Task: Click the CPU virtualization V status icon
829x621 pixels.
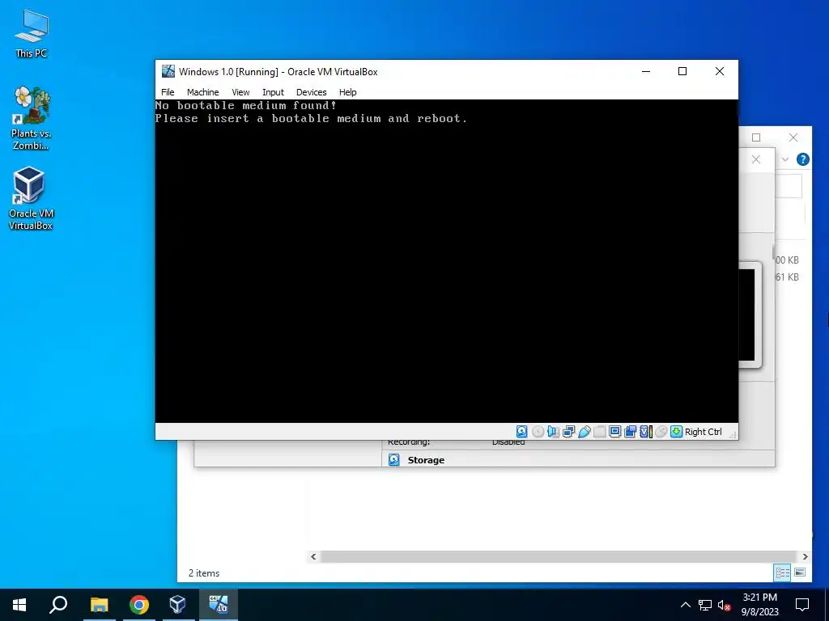Action: (646, 432)
